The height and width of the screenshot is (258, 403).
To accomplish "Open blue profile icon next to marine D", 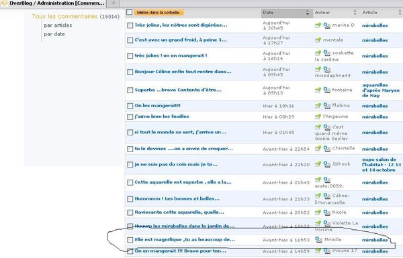I will [326, 25].
